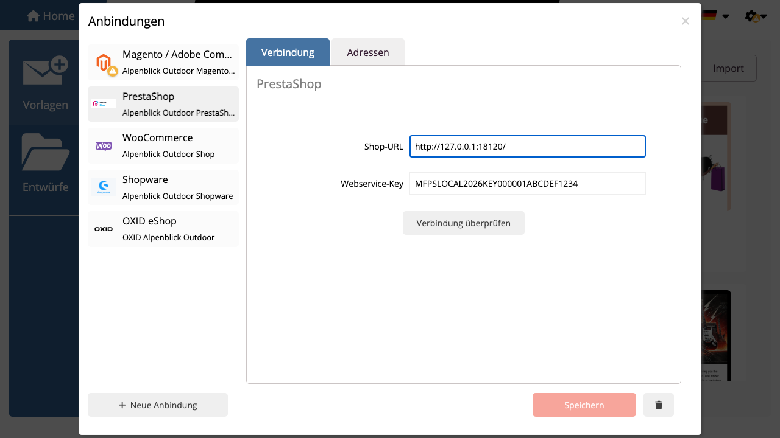Image resolution: width=780 pixels, height=438 pixels.
Task: Click the Import button behind dialog
Action: pos(729,68)
